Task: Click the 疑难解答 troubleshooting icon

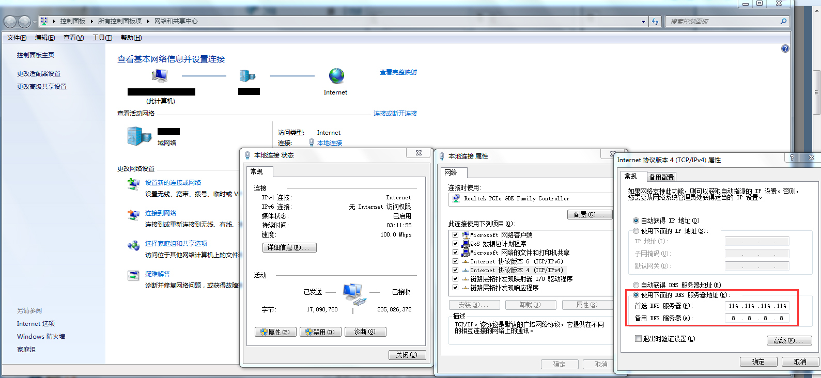Action: click(x=134, y=275)
